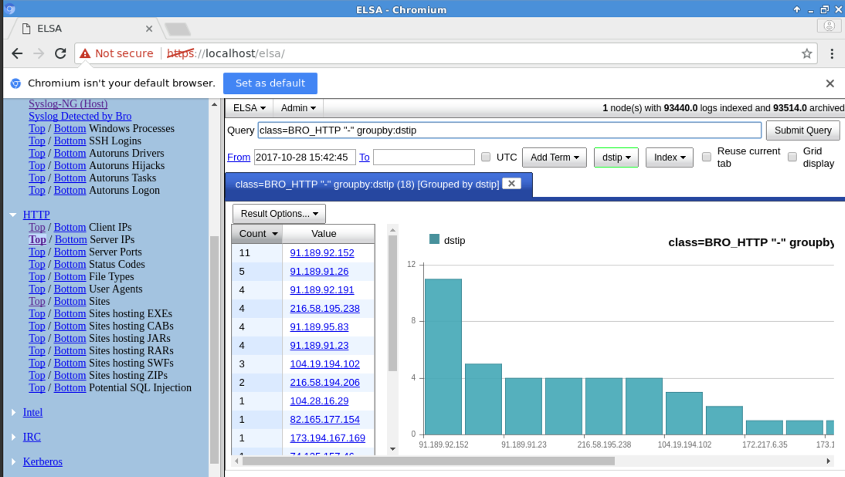845x477 pixels.
Task: Open the Chromium profile icon
Action: tap(829, 25)
